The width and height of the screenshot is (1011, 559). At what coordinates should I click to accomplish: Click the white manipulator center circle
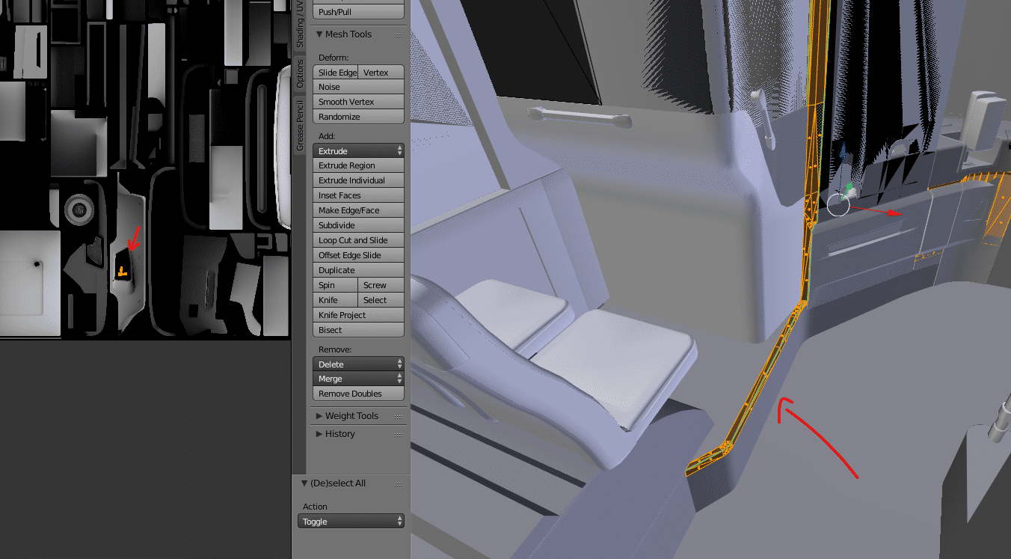click(838, 205)
